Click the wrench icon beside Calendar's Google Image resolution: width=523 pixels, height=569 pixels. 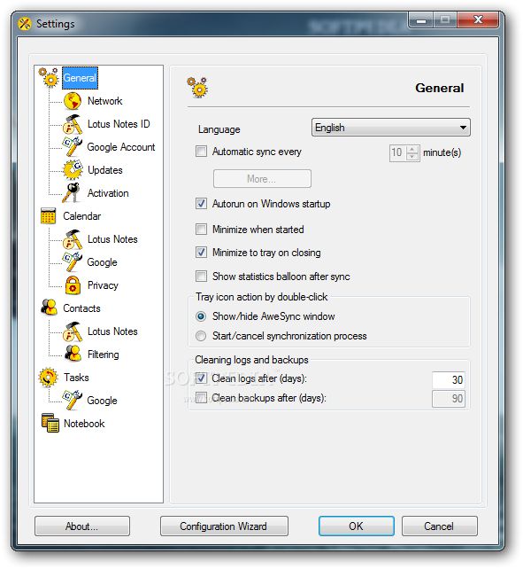click(73, 262)
